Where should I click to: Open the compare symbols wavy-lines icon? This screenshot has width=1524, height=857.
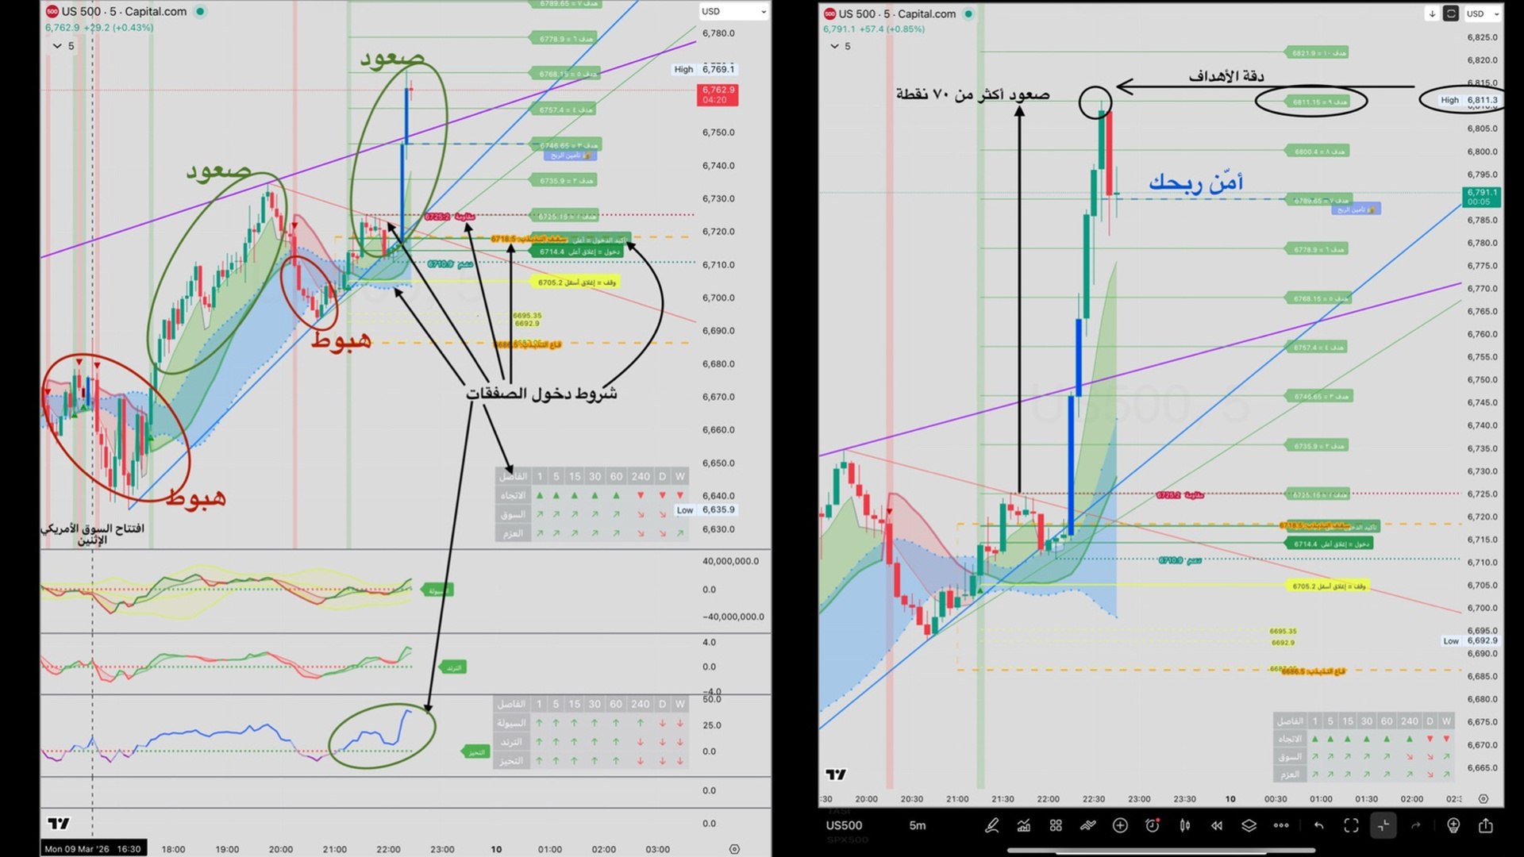(x=1087, y=826)
